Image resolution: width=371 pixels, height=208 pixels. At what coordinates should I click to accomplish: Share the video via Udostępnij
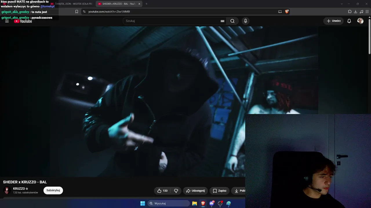click(x=195, y=191)
